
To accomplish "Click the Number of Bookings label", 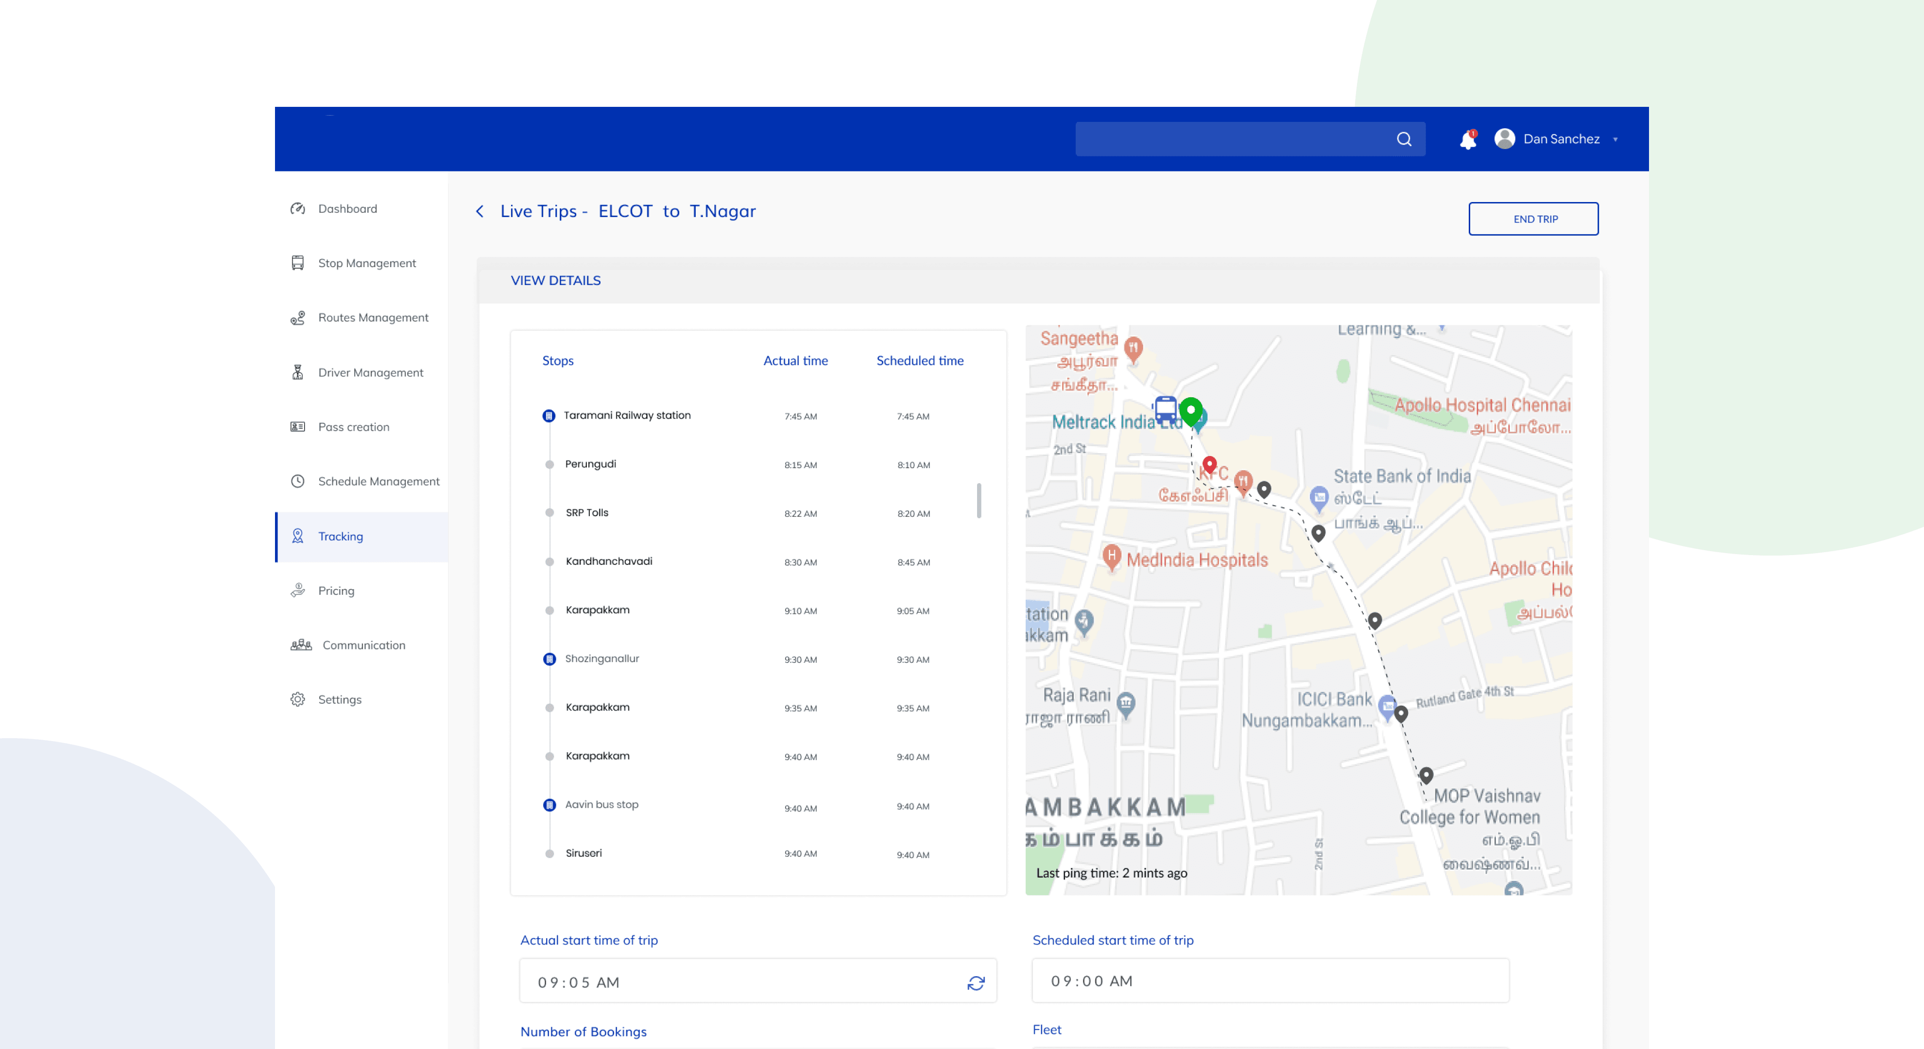I will (584, 1032).
